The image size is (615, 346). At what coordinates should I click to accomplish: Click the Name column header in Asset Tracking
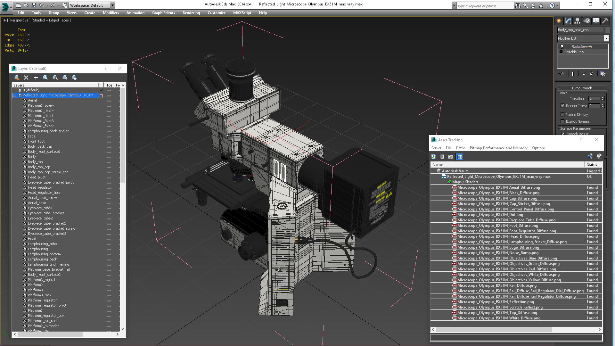(x=507, y=165)
